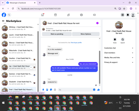Image resolution: width=139 pixels, height=111 pixels.
Task: Choose a sticker icon
Action: pos(51,90)
